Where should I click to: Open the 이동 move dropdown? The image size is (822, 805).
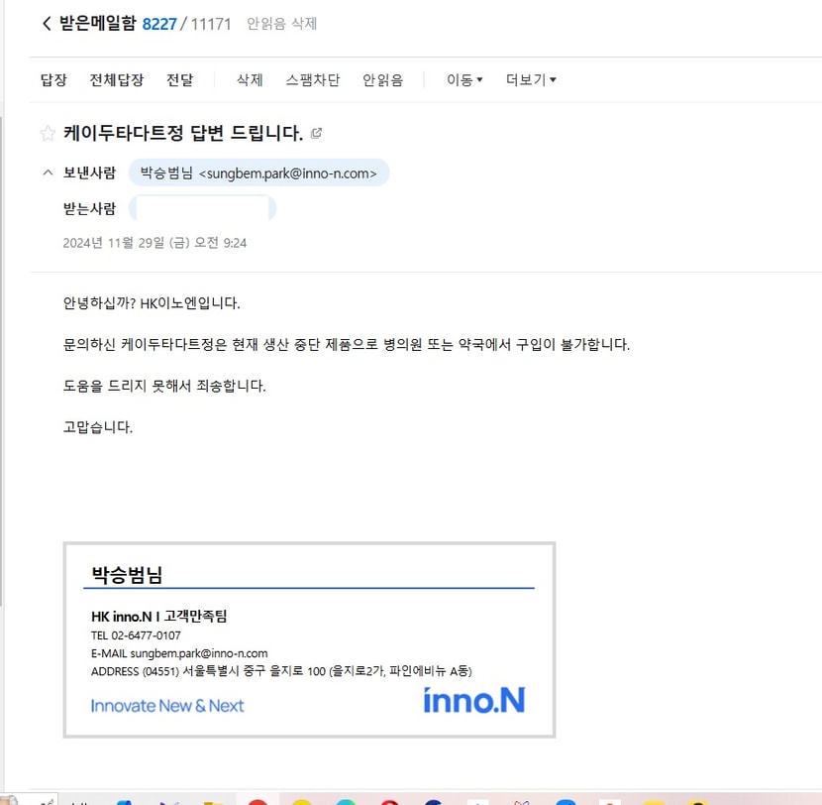pyautogui.click(x=464, y=79)
